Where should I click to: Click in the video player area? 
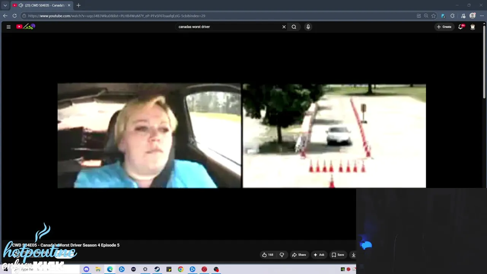tap(242, 136)
